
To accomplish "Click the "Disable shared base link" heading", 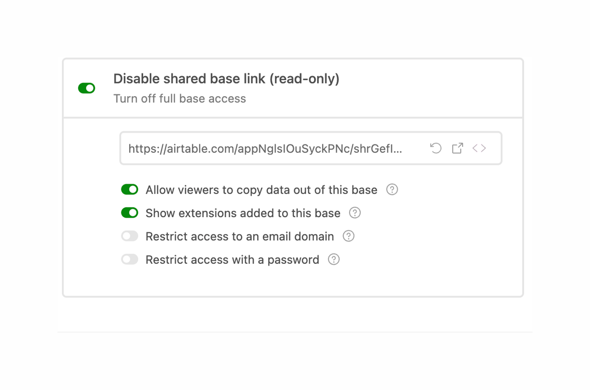I will (226, 79).
